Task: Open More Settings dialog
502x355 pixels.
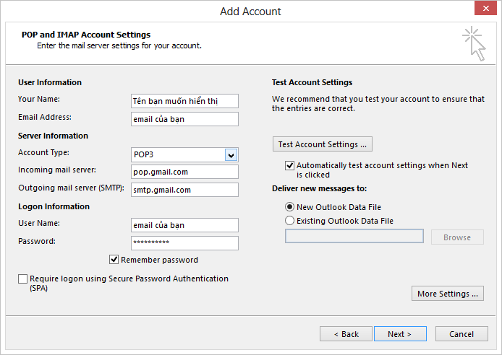Action: pyautogui.click(x=447, y=294)
